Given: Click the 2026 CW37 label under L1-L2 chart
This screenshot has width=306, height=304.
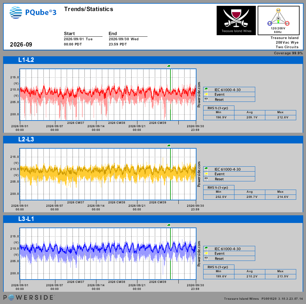Looking at the screenshot, I should (x=76, y=123).
